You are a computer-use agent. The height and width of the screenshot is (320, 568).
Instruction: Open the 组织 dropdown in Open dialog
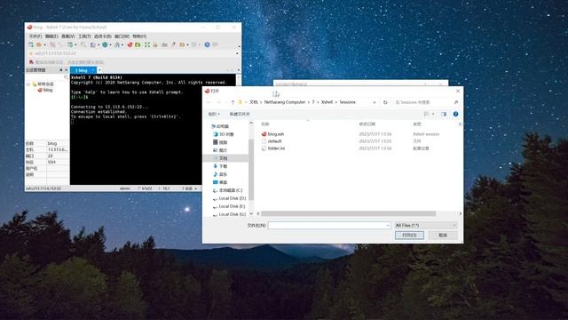tap(214, 114)
